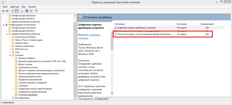This screenshot has height=105, width=232.
Task: Click the folder icon beside Сценарии
Action: click(16, 86)
